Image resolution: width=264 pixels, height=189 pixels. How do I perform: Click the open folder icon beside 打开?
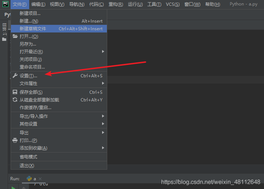15,36
